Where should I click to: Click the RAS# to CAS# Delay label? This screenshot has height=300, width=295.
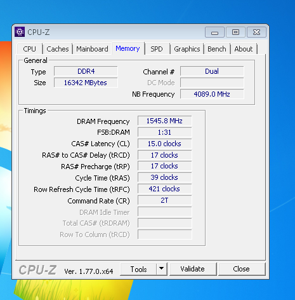coord(86,155)
